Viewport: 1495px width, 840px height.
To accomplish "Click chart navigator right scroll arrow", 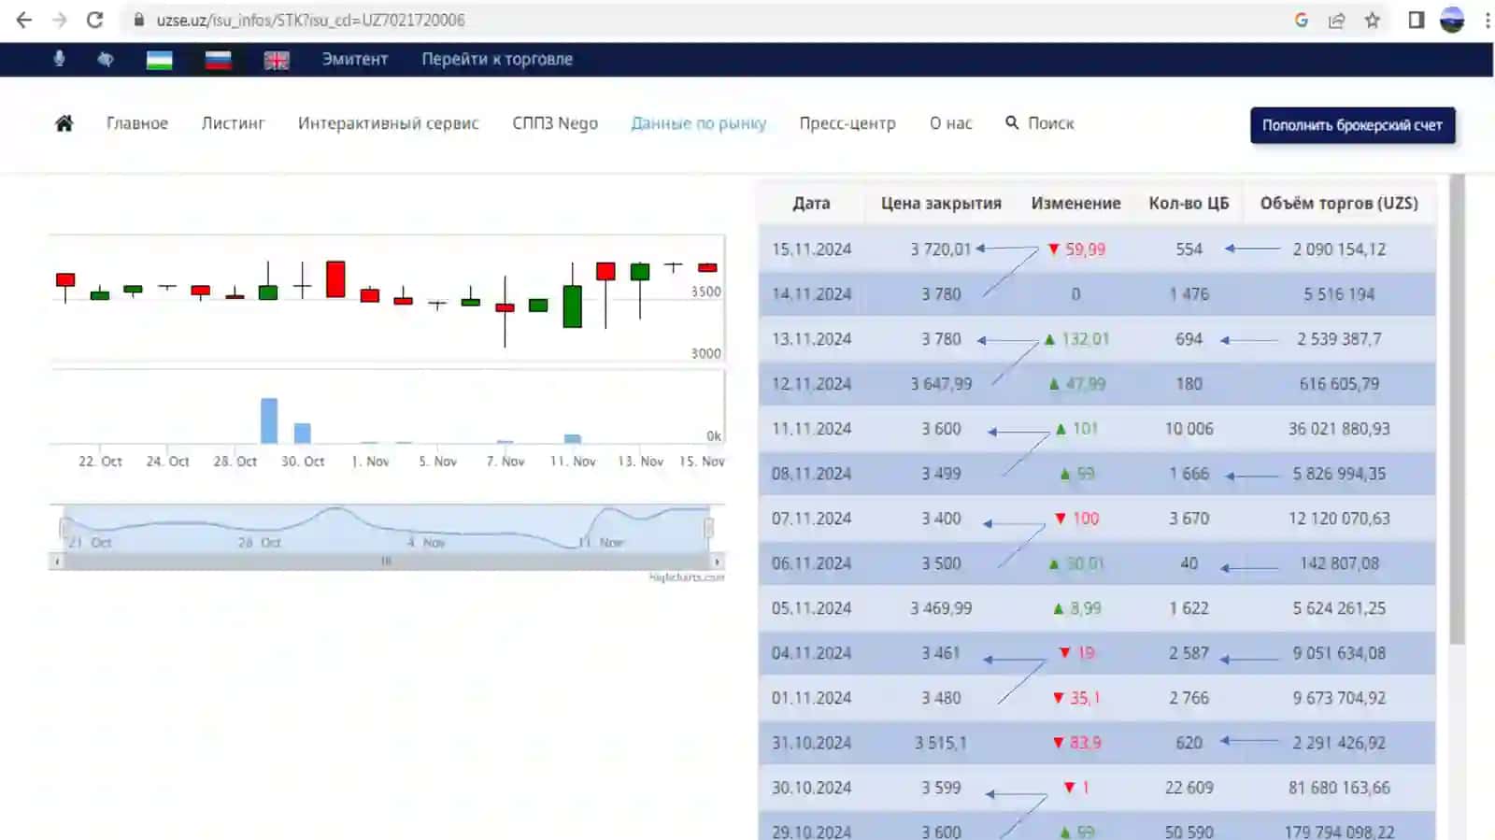I will click(x=717, y=562).
